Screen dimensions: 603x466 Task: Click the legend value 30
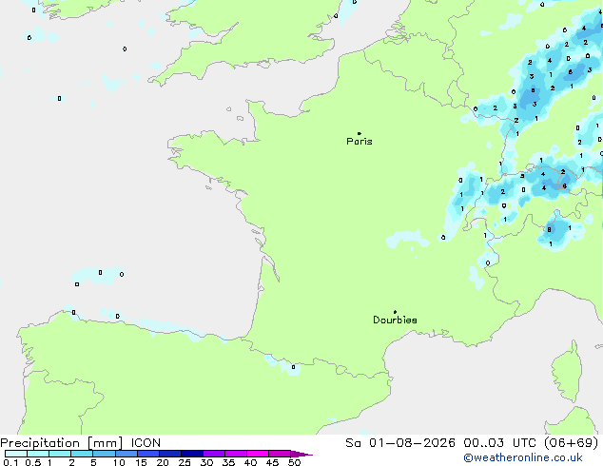[x=207, y=462]
